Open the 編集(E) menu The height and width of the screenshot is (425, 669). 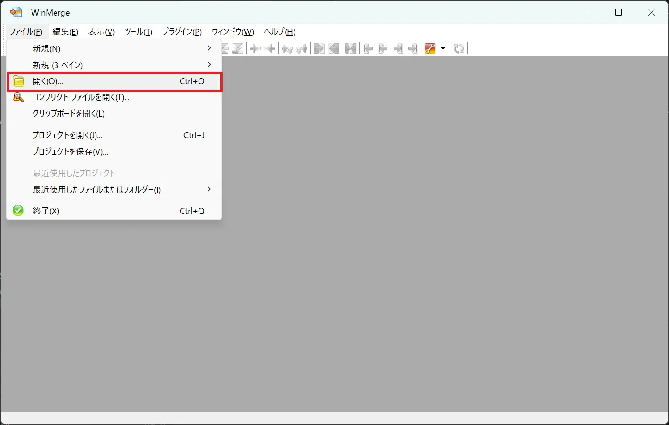pyautogui.click(x=65, y=31)
